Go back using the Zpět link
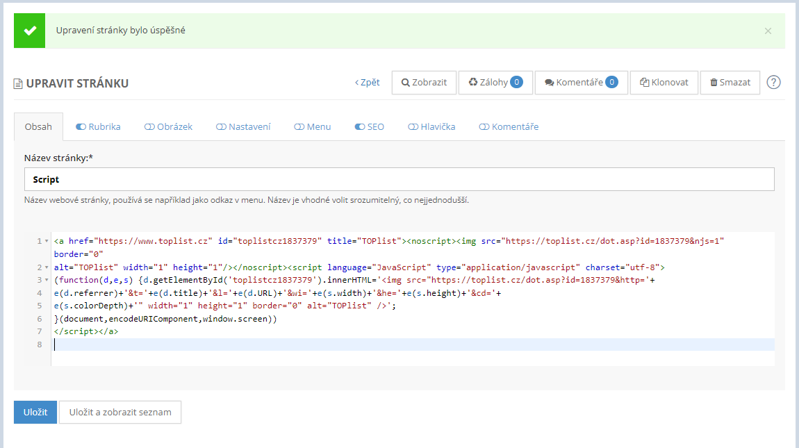Viewport: 799px width, 448px height. [x=368, y=82]
